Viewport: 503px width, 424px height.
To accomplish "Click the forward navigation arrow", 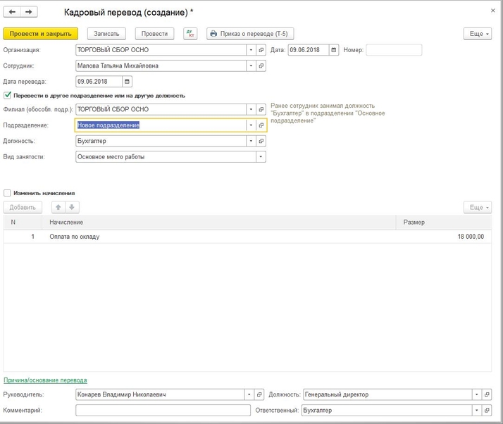I will click(x=29, y=13).
